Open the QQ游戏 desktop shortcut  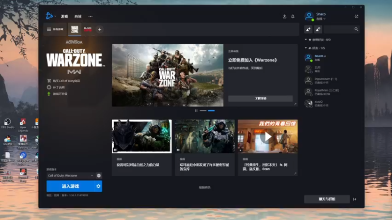[x=7, y=140]
